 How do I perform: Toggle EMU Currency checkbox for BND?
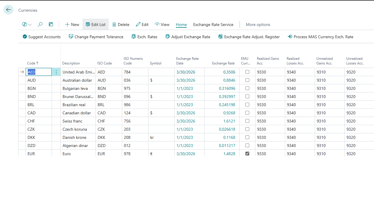point(247,97)
